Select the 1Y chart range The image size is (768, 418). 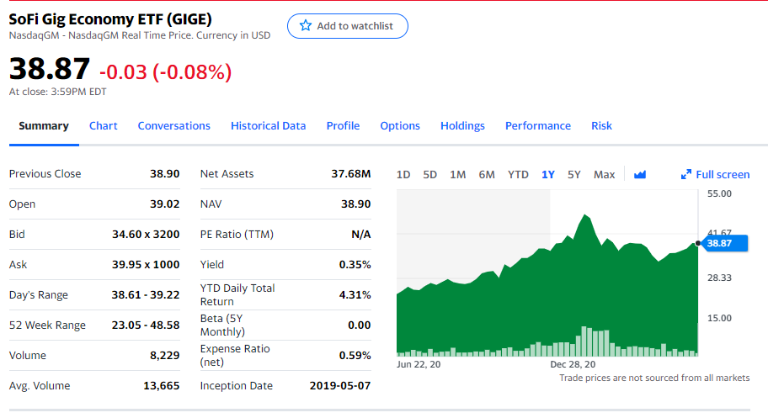[548, 175]
